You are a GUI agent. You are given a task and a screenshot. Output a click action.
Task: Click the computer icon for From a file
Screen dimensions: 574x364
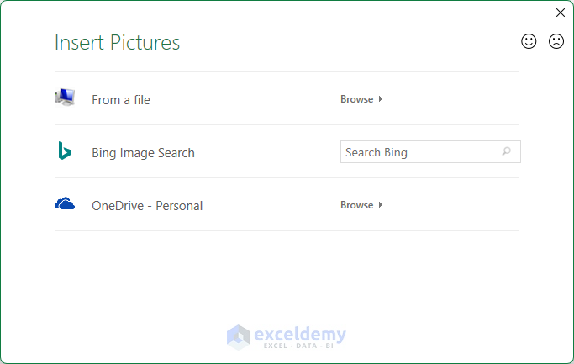pyautogui.click(x=65, y=98)
